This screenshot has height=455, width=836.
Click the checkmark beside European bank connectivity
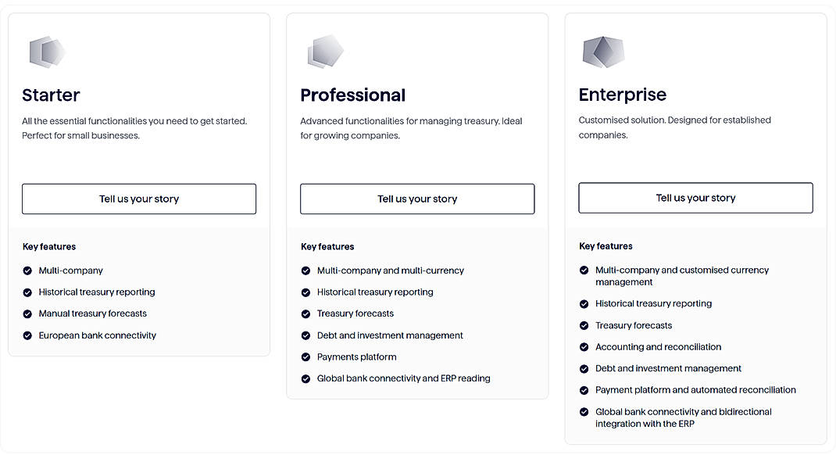pos(26,335)
